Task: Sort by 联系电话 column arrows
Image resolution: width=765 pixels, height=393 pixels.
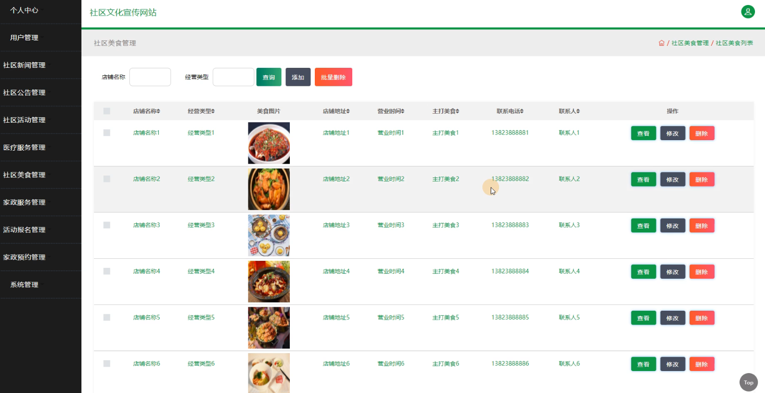Action: [522, 111]
